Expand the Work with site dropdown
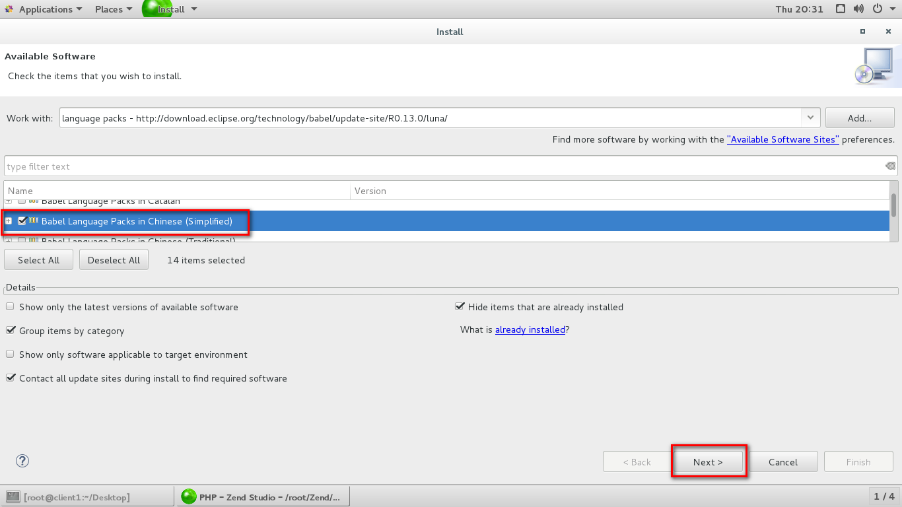 point(811,118)
